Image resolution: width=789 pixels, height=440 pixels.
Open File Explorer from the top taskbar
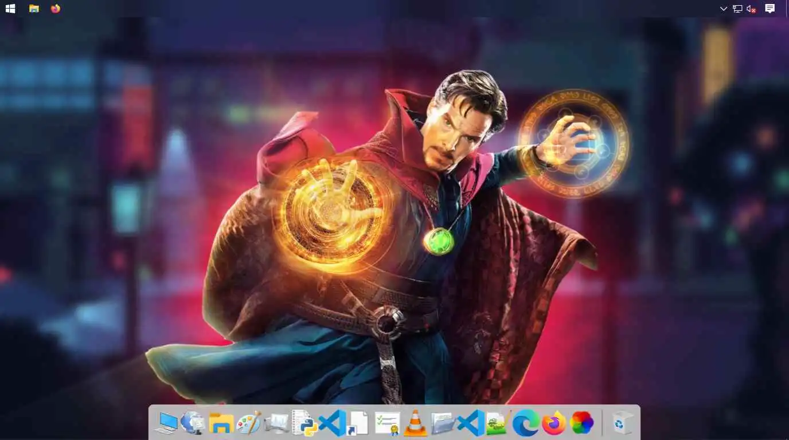click(34, 9)
